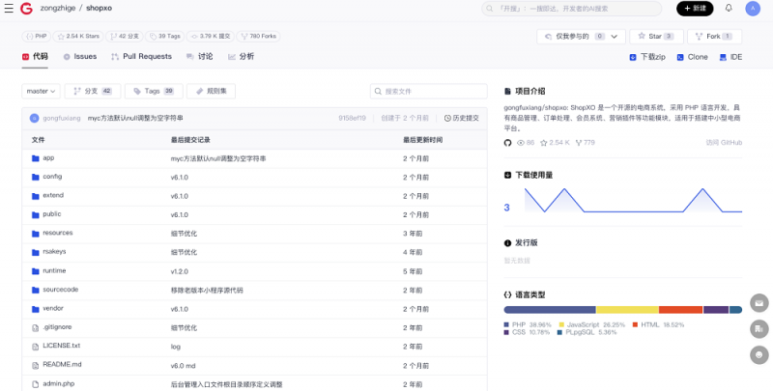Click the red G site logo

26,9
